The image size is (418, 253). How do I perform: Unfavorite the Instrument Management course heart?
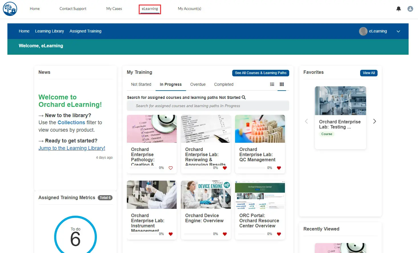tap(171, 234)
